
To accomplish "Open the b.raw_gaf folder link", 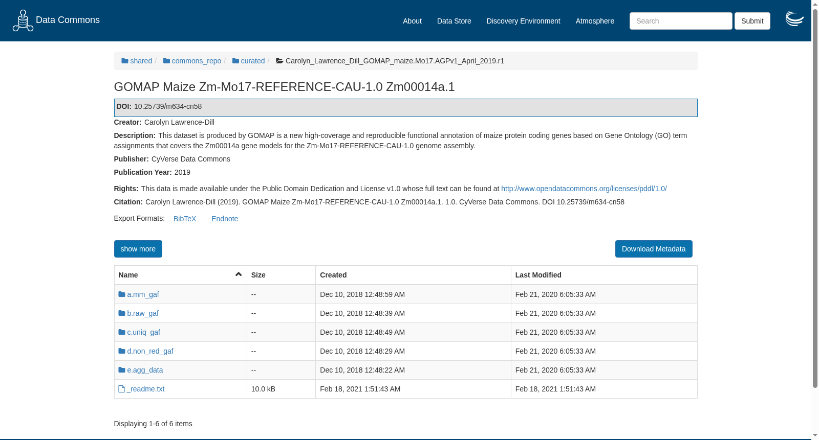I will pos(143,313).
